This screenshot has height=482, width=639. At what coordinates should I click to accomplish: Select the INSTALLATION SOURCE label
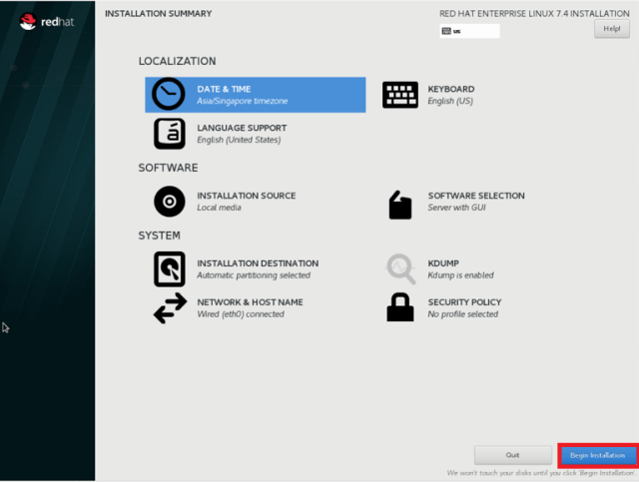[x=247, y=196]
